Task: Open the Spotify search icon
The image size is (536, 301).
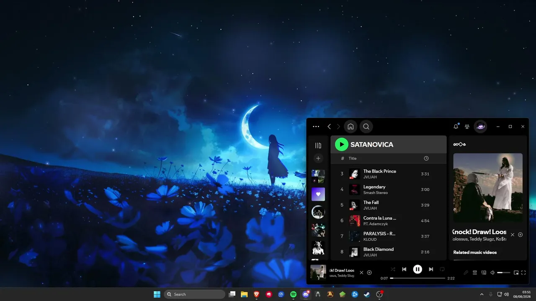Action: 366,127
